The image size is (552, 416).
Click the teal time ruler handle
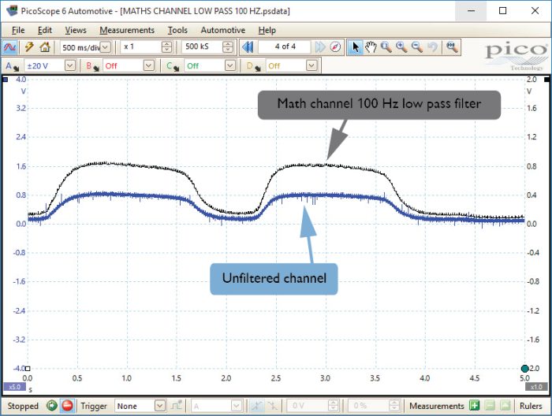point(525,369)
